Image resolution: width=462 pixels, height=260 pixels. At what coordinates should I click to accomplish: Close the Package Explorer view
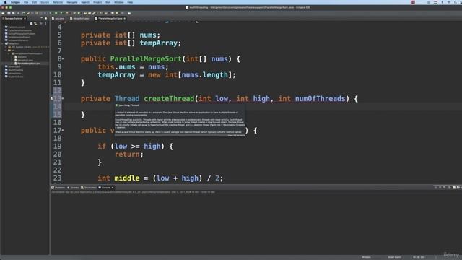pos(25,19)
